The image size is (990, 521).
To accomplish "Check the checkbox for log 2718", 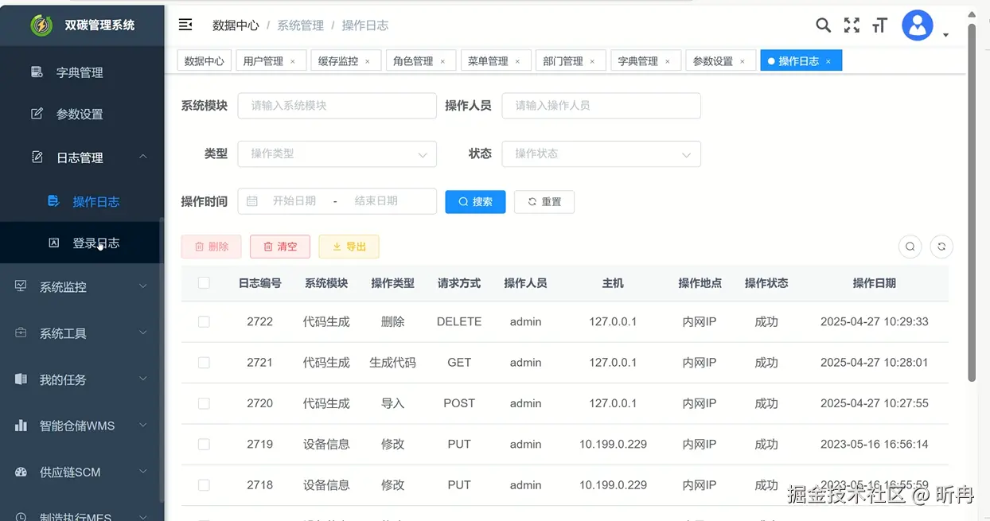I will [204, 484].
